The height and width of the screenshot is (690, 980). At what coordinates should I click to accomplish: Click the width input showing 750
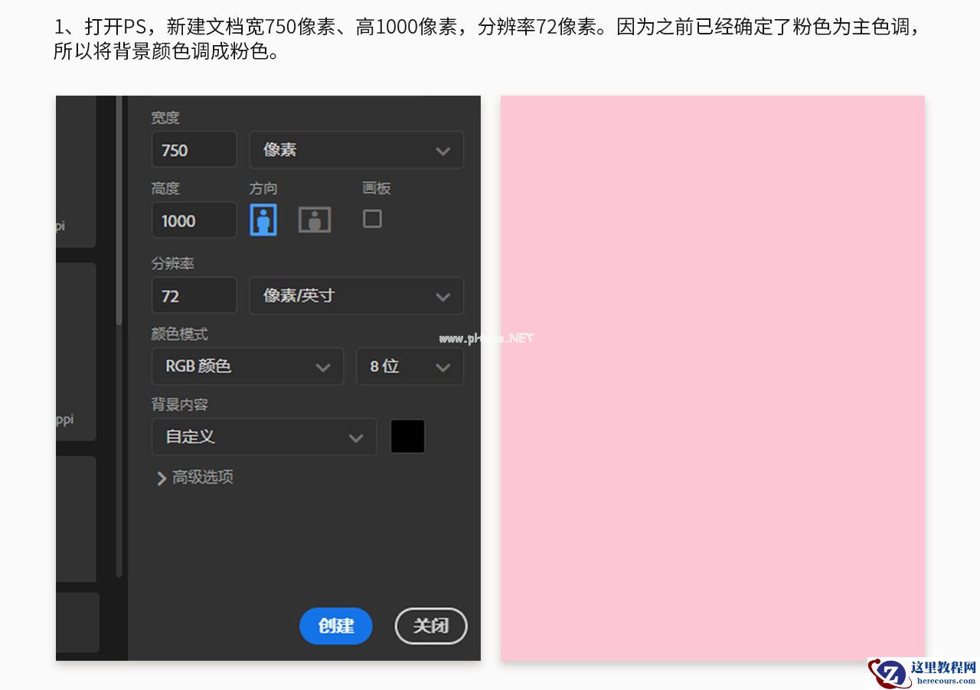point(194,150)
